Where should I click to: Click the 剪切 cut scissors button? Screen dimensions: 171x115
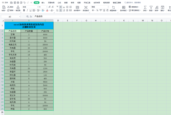(10, 7)
